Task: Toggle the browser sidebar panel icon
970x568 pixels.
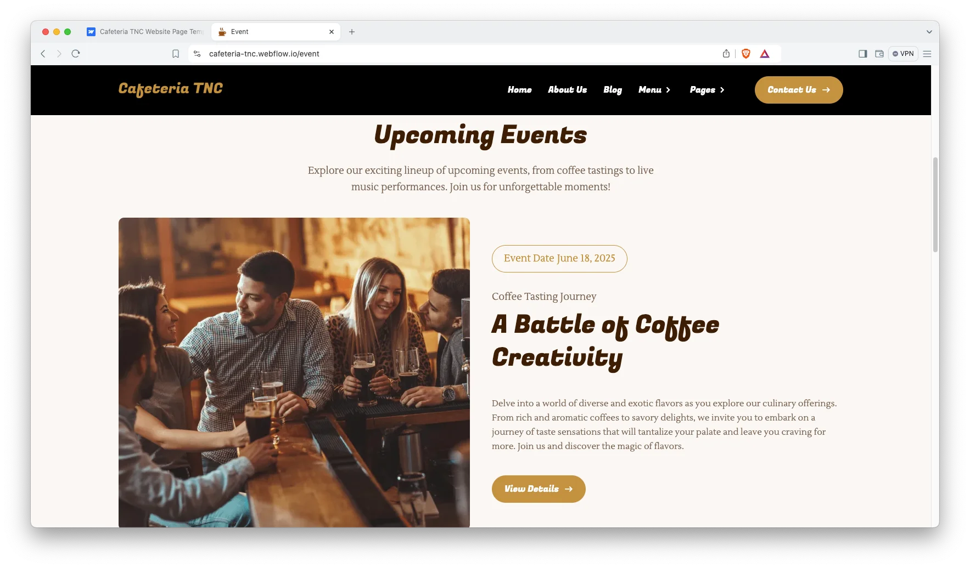Action: pos(863,54)
